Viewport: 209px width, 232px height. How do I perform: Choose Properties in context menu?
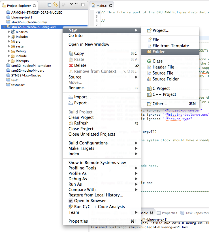tap(102, 221)
